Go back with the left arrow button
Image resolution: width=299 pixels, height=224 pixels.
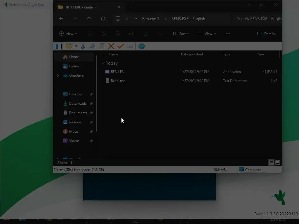coord(61,19)
